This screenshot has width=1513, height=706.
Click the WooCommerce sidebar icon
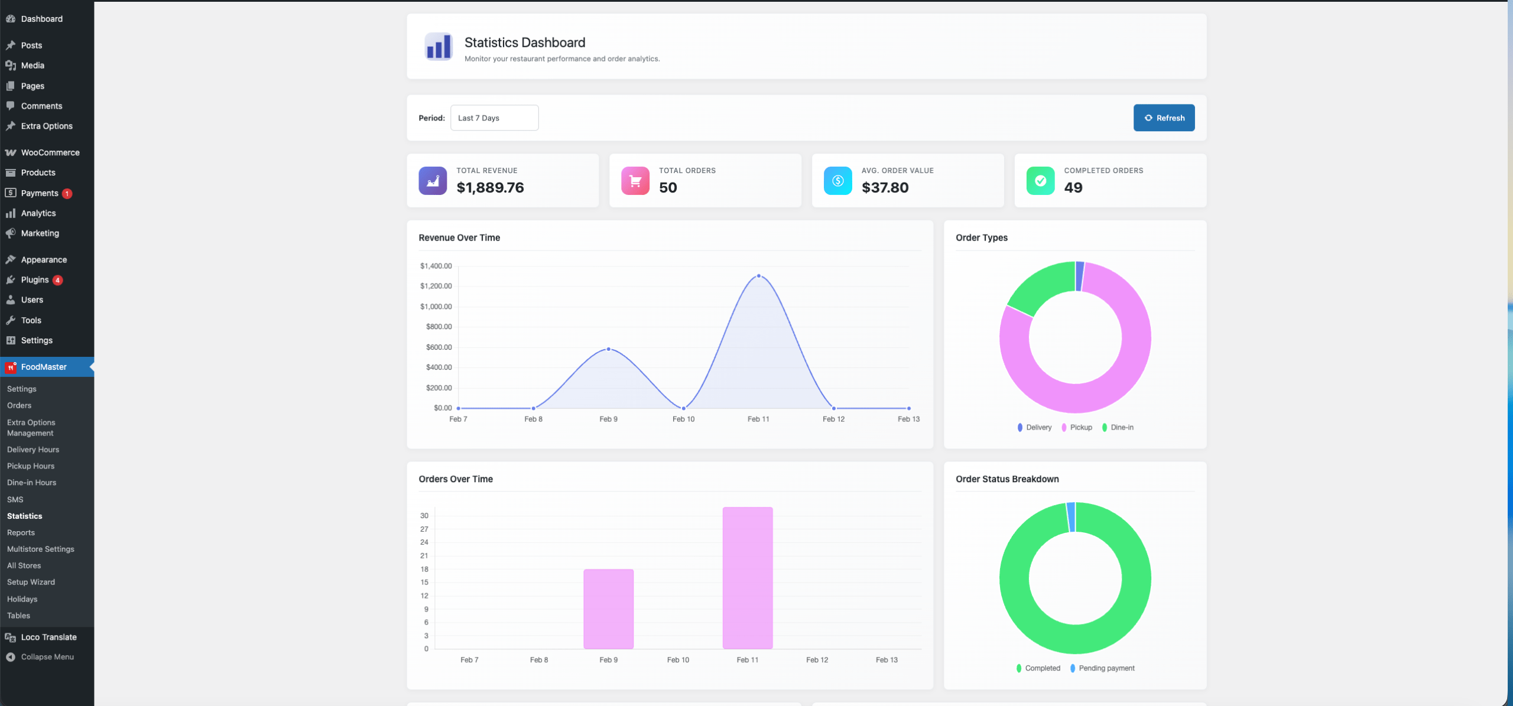click(11, 152)
